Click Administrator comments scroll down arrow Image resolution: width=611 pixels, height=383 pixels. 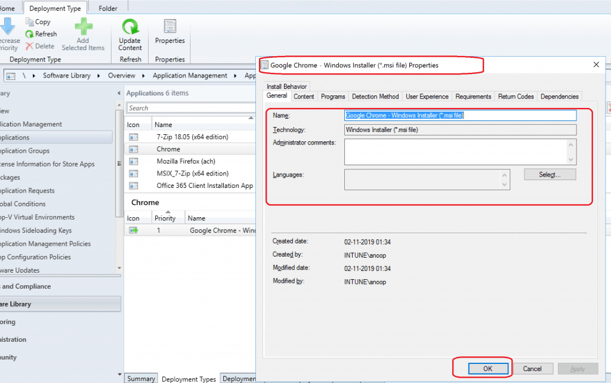571,159
